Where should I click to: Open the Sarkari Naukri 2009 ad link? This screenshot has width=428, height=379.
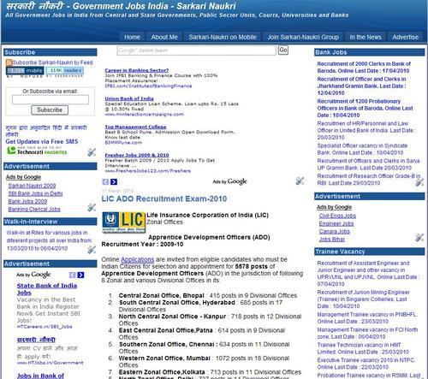pyautogui.click(x=32, y=186)
